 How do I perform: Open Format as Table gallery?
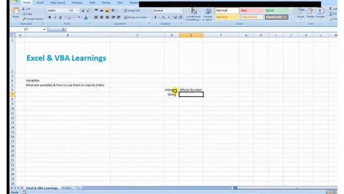(x=208, y=15)
